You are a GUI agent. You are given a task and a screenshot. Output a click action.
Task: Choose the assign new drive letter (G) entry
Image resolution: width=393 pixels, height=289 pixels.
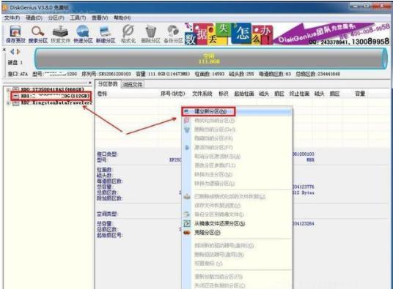[237, 246]
